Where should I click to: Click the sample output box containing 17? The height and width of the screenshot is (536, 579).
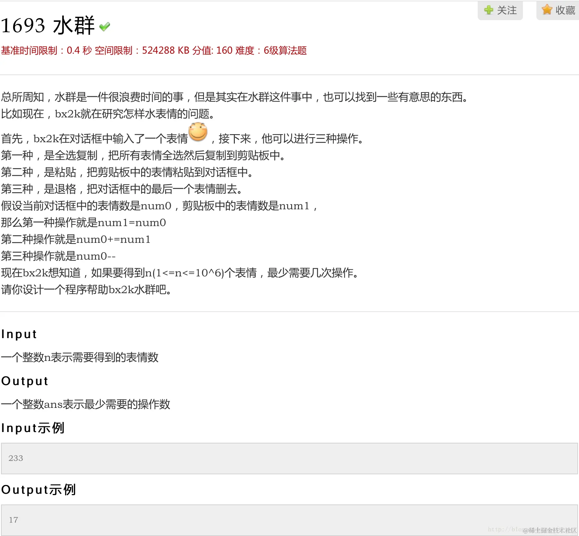click(x=289, y=520)
